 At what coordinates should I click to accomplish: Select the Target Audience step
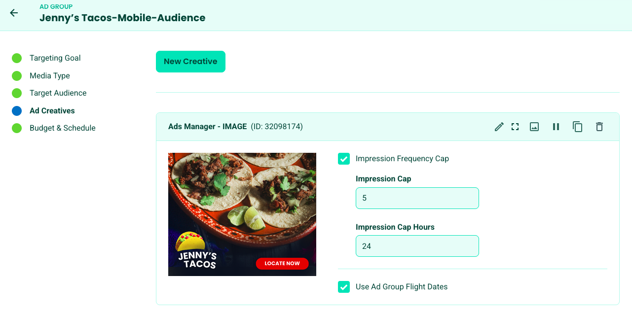tap(58, 93)
